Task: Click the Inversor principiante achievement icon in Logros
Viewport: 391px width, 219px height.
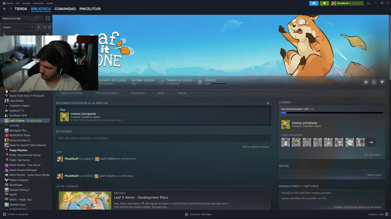Action: [x=285, y=124]
